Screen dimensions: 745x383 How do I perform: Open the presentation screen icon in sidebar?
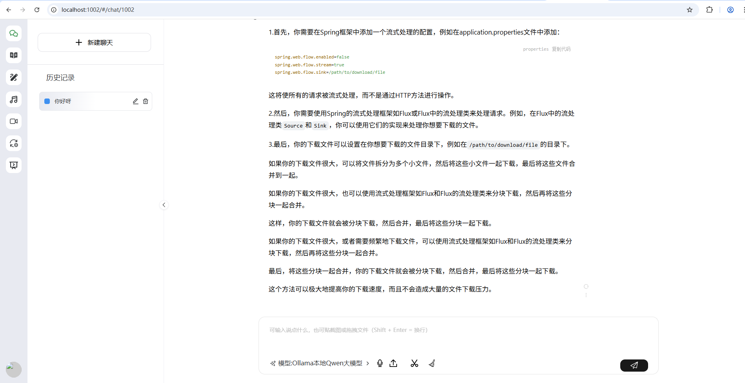14,165
